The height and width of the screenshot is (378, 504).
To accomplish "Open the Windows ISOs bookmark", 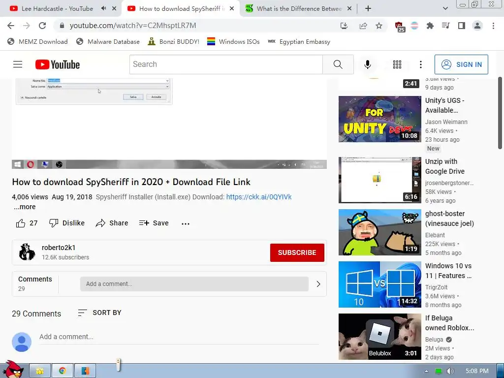I will tap(233, 41).
